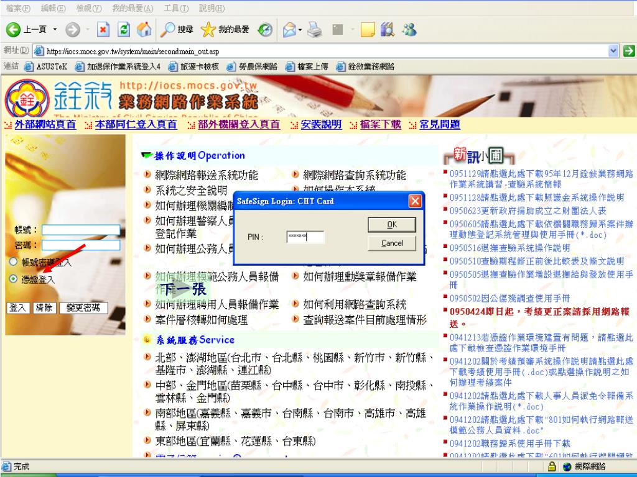Viewport: 637px width, 477px height.
Task: Click the 密碼 password input field
Action: click(81, 245)
